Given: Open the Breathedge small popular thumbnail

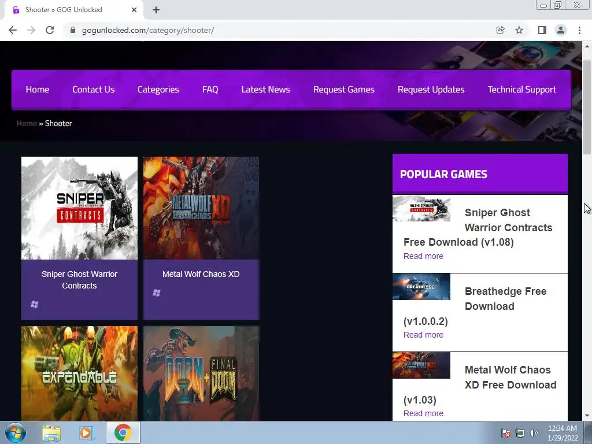Looking at the screenshot, I should [x=421, y=287].
